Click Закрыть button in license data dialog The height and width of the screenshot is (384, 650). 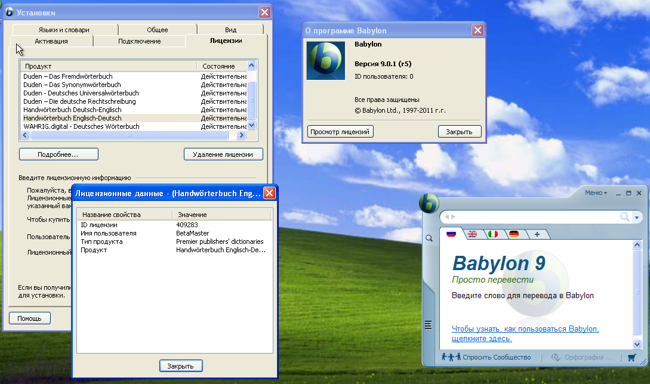tap(181, 366)
